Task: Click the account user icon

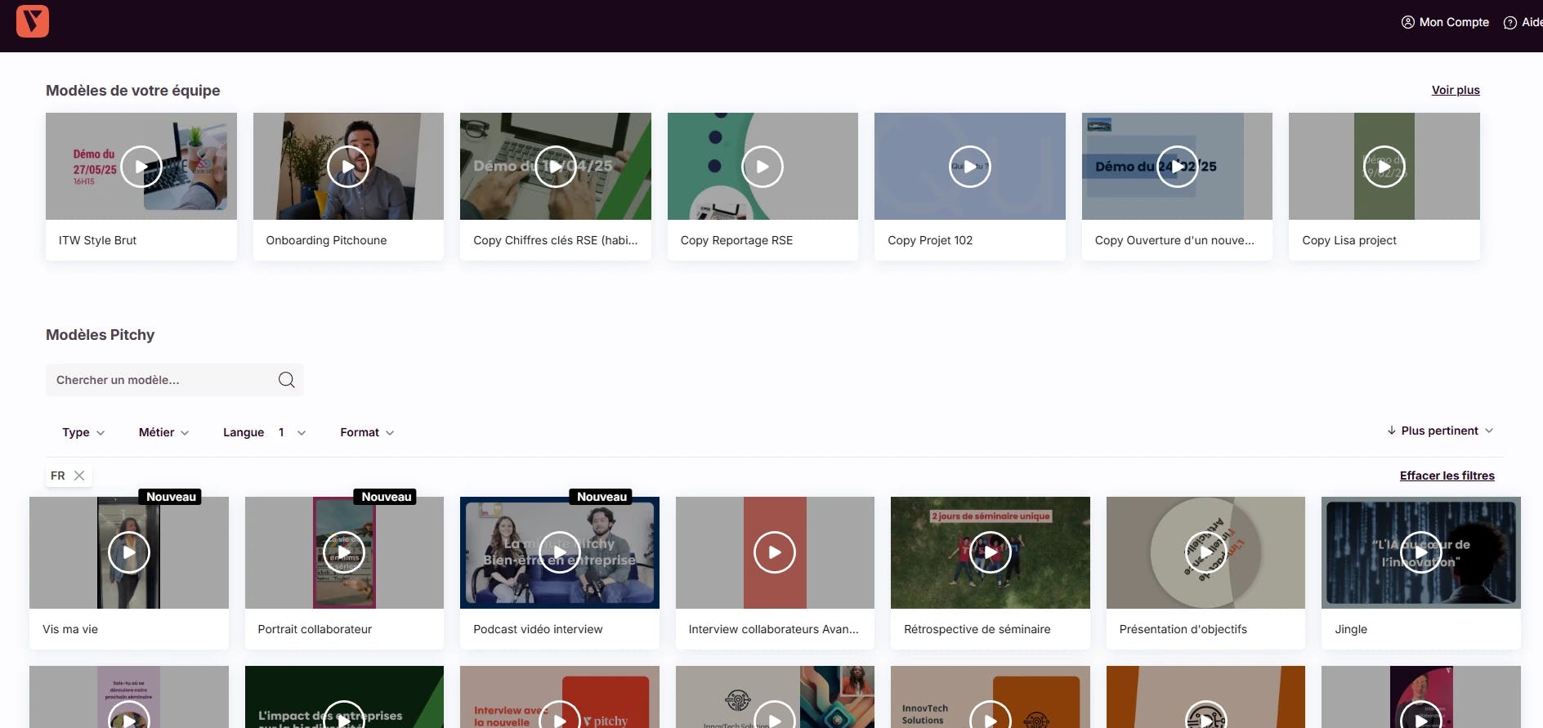Action: [1407, 22]
